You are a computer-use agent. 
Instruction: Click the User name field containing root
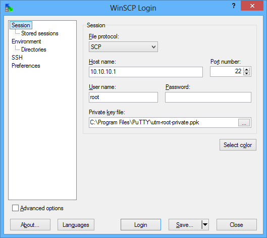click(123, 97)
